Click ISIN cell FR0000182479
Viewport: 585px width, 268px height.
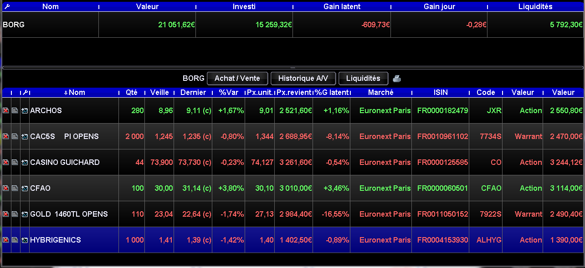pyautogui.click(x=442, y=110)
